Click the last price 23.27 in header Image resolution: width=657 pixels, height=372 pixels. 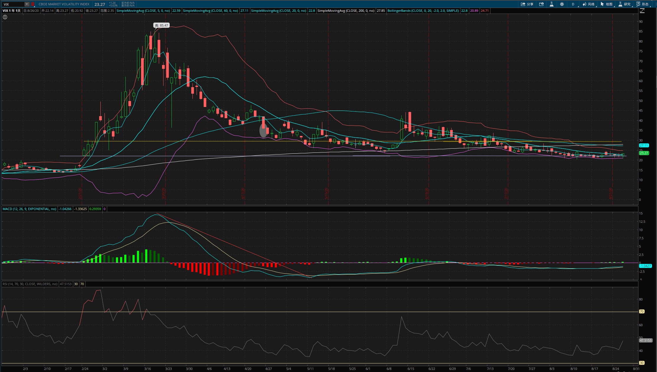(100, 4)
